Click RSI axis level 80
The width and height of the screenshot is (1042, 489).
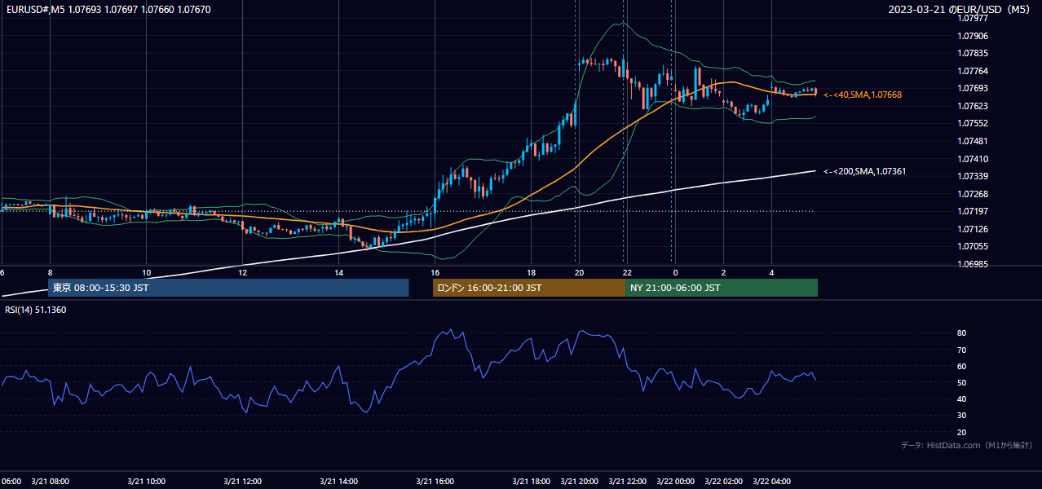[x=962, y=333]
